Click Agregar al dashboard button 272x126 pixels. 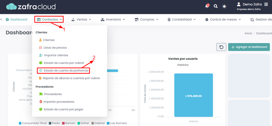249,47
